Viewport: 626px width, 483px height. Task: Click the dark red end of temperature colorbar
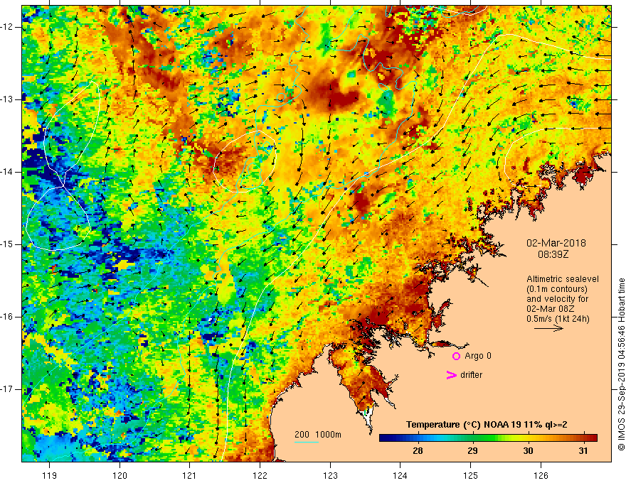click(592, 438)
